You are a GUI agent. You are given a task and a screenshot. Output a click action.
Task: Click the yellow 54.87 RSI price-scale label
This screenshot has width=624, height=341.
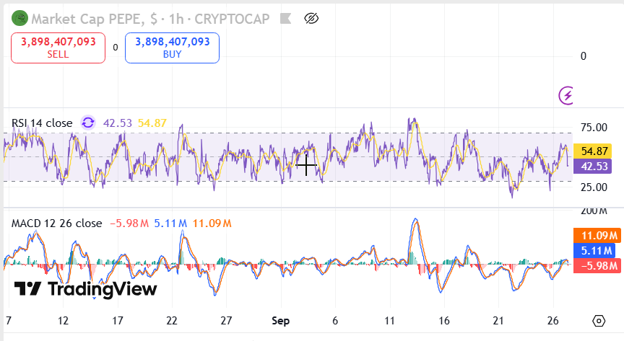597,151
